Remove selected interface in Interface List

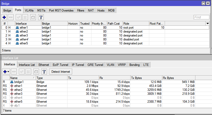(x=14, y=72)
